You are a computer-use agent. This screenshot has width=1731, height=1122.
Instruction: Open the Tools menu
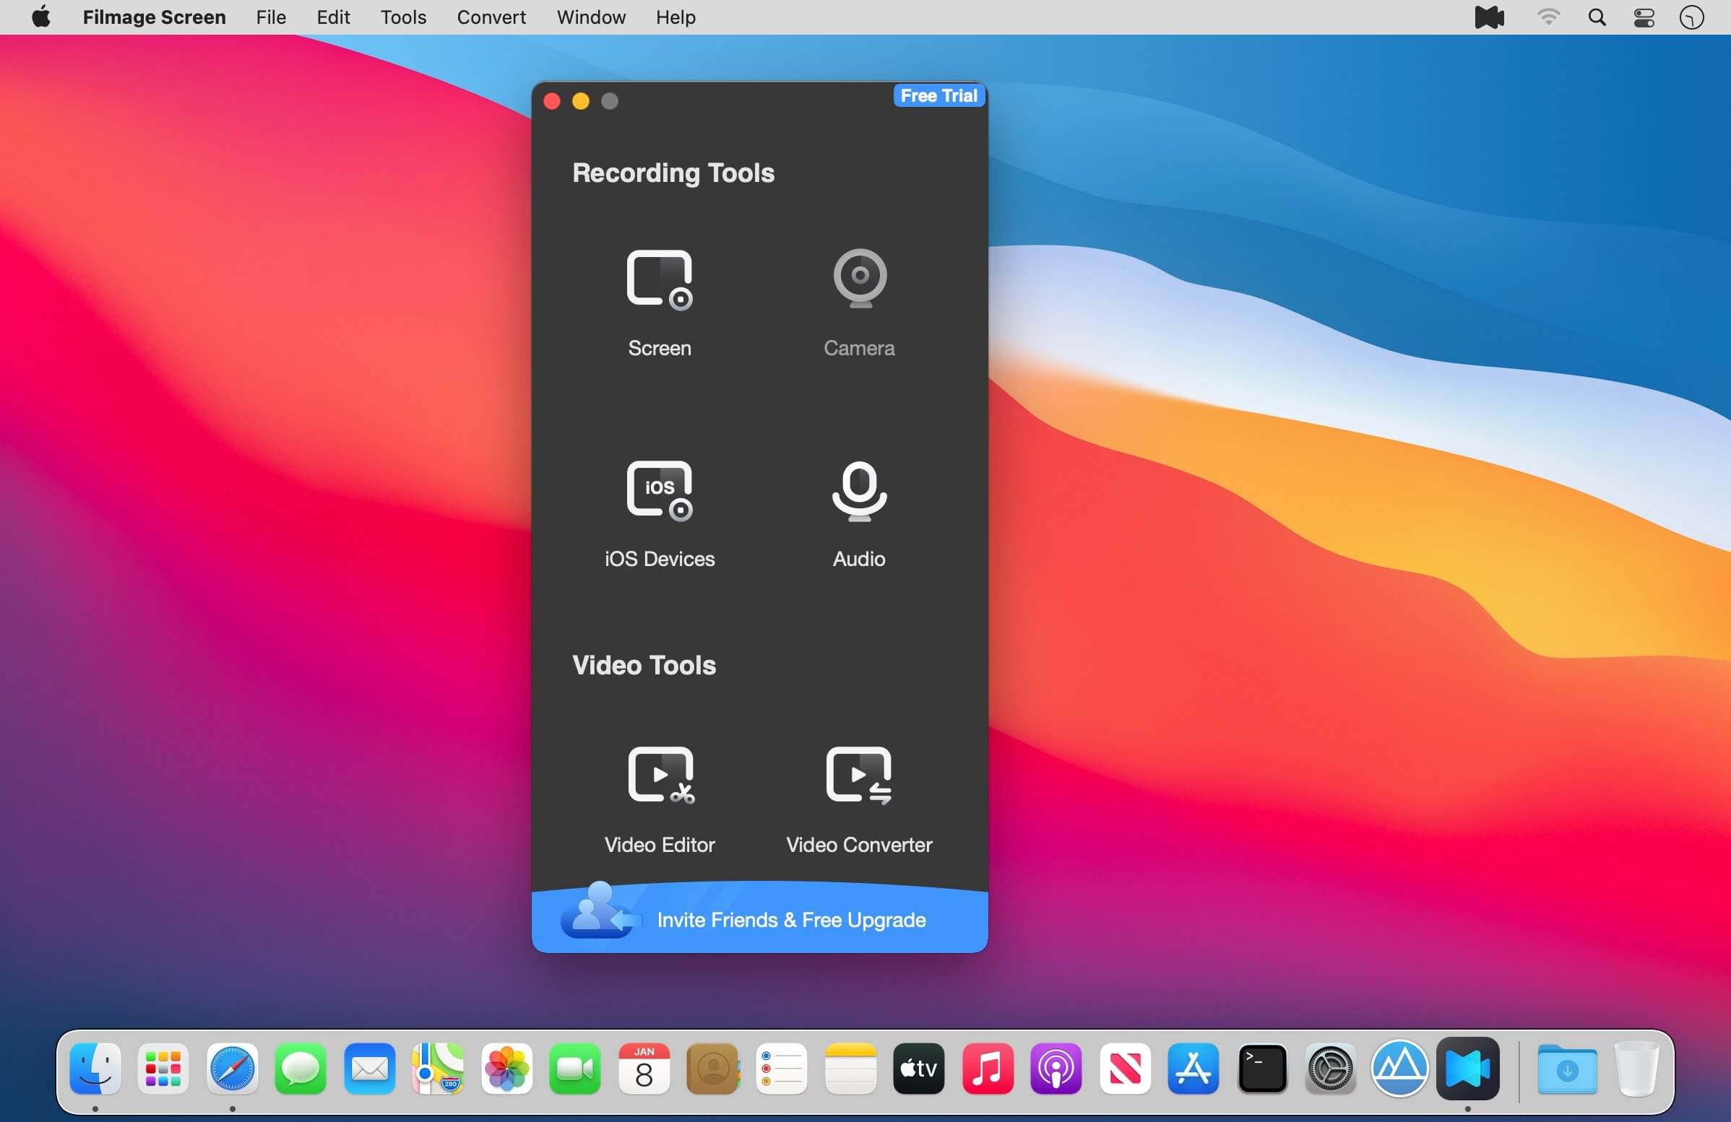click(x=403, y=17)
